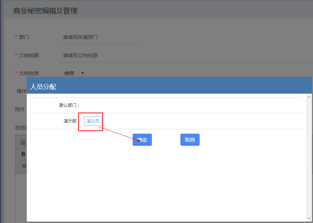Click the 文档性质 label
The width and height of the screenshot is (313, 223).
[x=29, y=73]
